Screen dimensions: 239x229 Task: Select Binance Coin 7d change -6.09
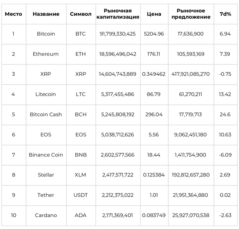click(225, 155)
